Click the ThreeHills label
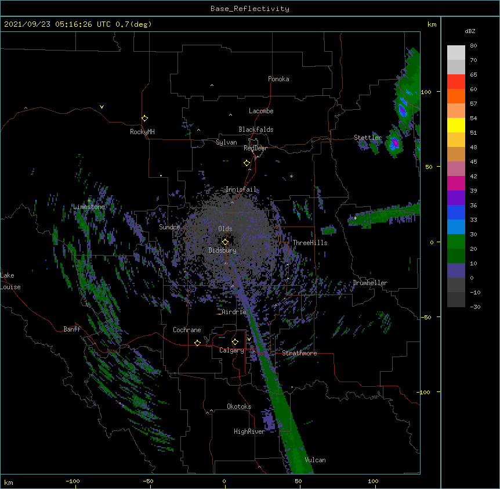This screenshot has height=489, width=500. [x=310, y=243]
